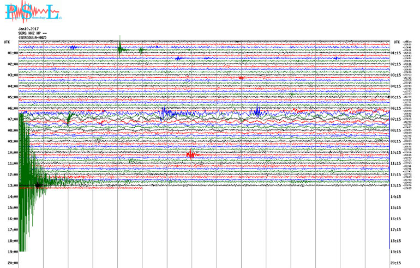Select the 01:15 time label on right axis
Image resolution: width=420 pixels, height=268 pixels.
click(396, 53)
